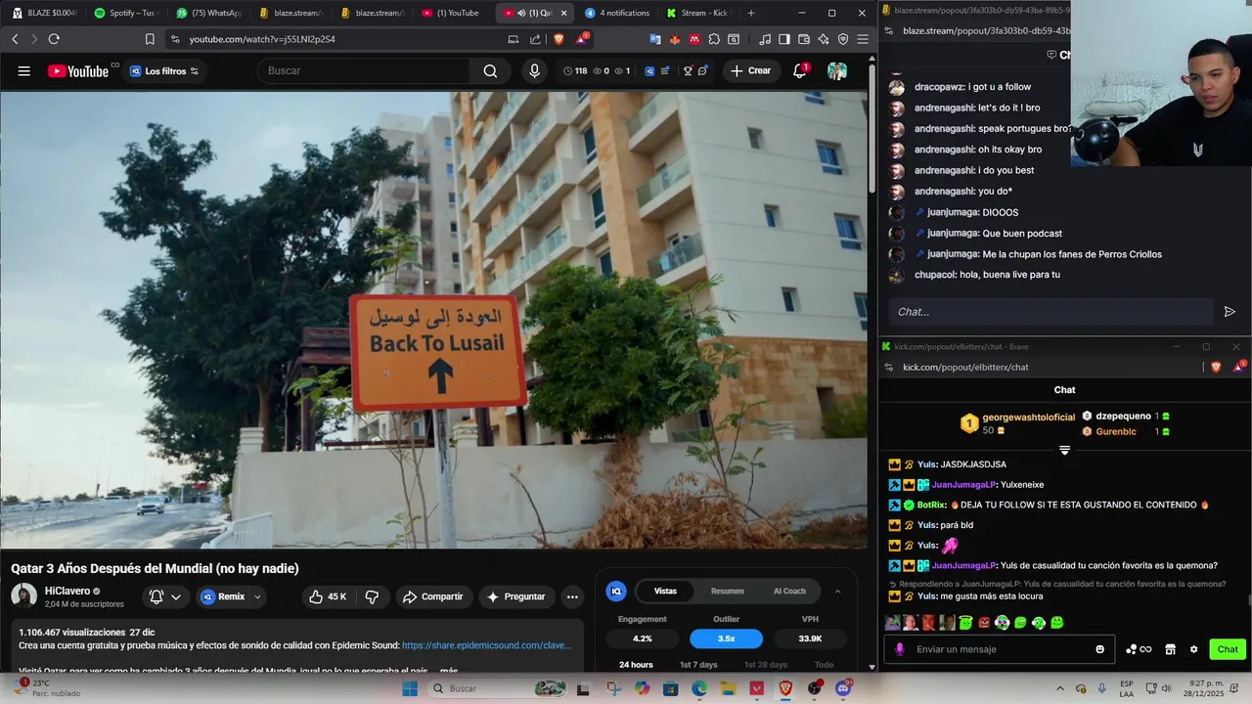Screen dimensions: 1252x704
Task: Dislike the video with the thumbs-down icon
Action: (372, 596)
